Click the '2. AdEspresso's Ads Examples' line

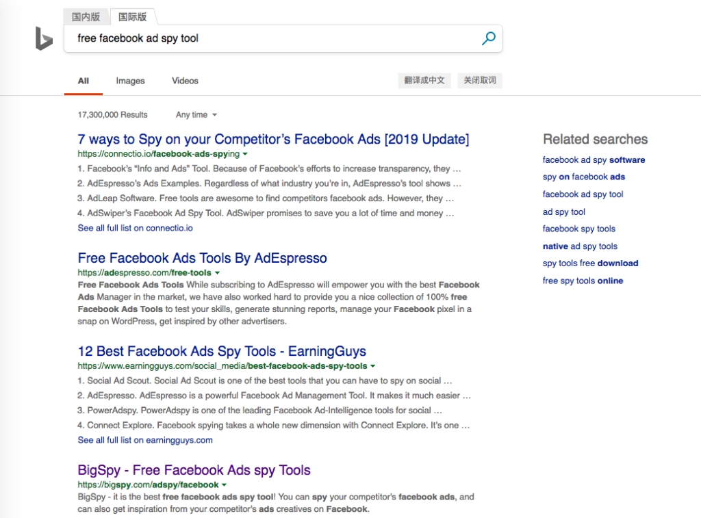click(x=270, y=183)
